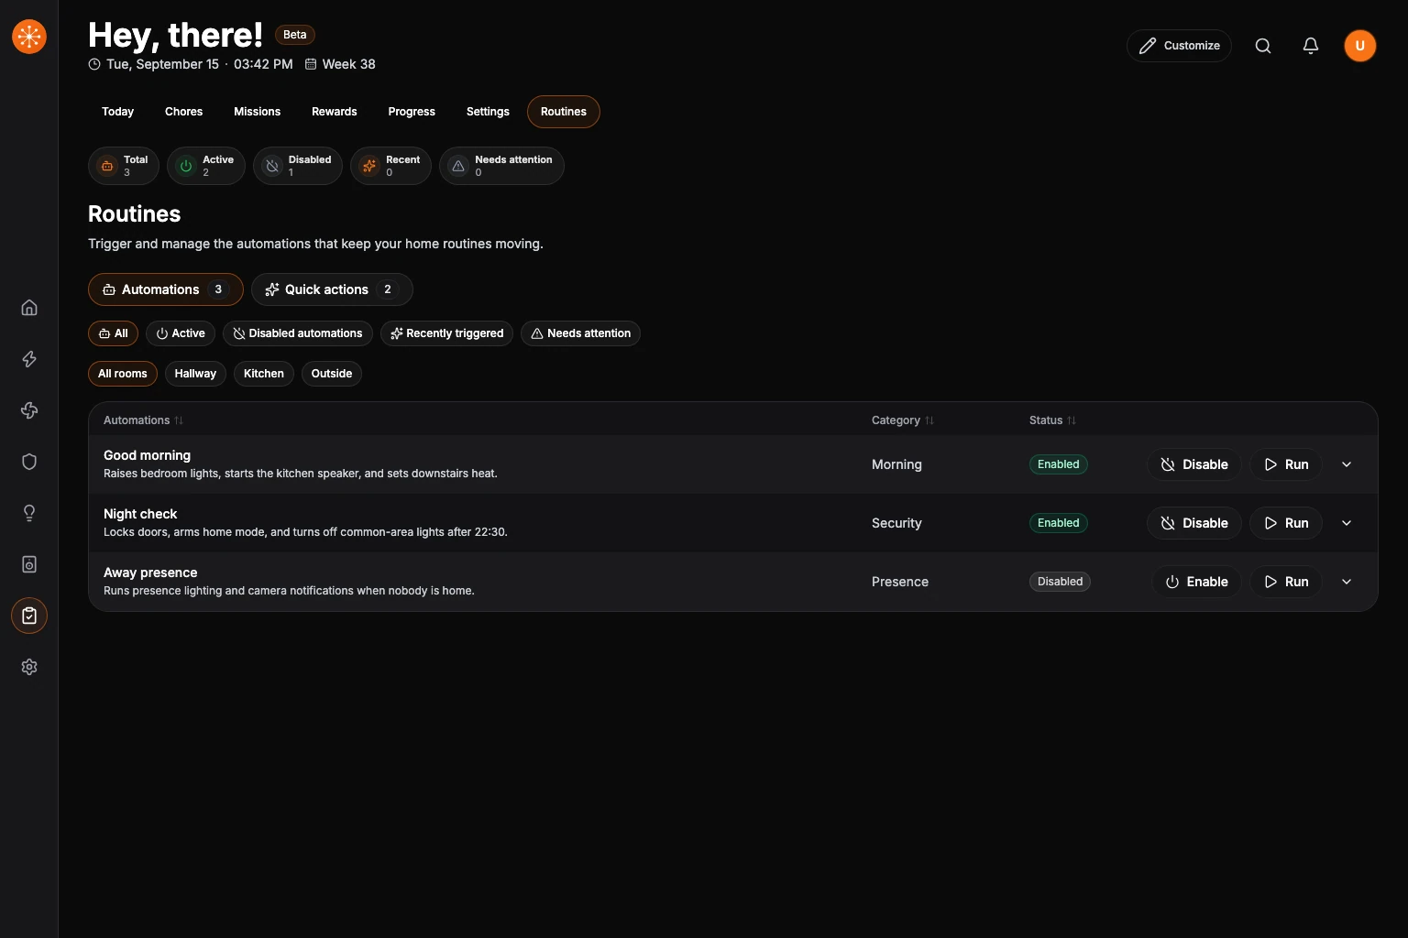Screen dimensions: 1408x938
Task: Switch to the Missions tab
Action: pos(257,112)
